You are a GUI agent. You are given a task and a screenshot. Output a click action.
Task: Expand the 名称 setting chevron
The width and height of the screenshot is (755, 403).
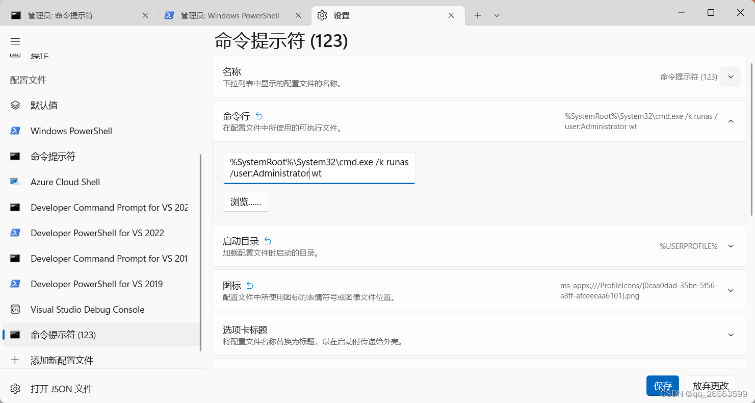tap(731, 77)
